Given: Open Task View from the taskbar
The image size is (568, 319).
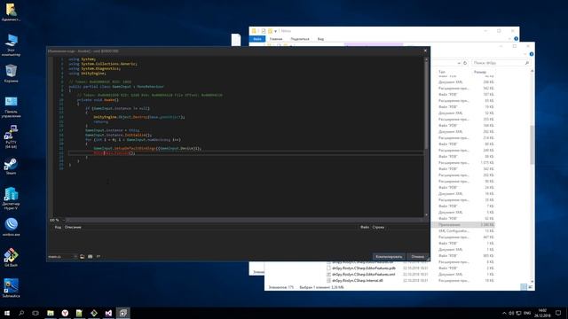Looking at the screenshot, I should pyautogui.click(x=35, y=313).
